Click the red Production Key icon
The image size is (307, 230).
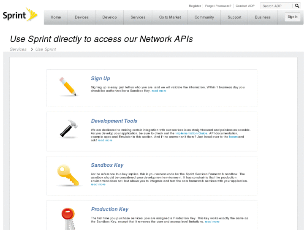tap(68, 219)
